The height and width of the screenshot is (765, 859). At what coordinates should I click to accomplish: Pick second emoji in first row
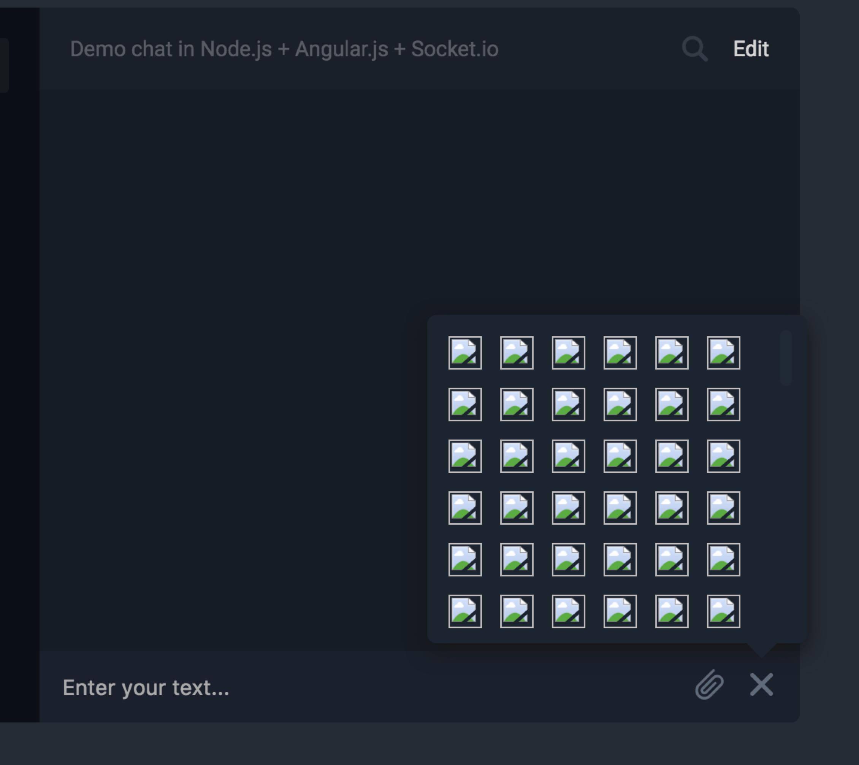coord(517,353)
